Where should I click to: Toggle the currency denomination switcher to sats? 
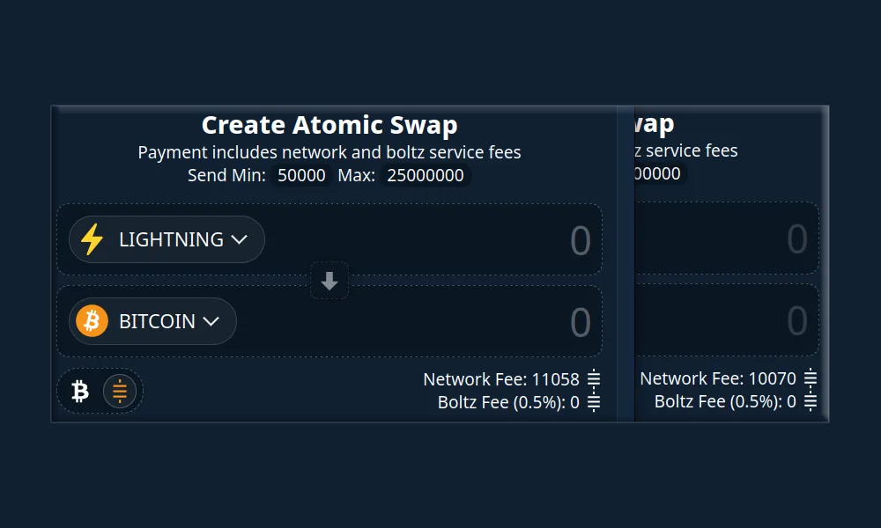point(119,390)
